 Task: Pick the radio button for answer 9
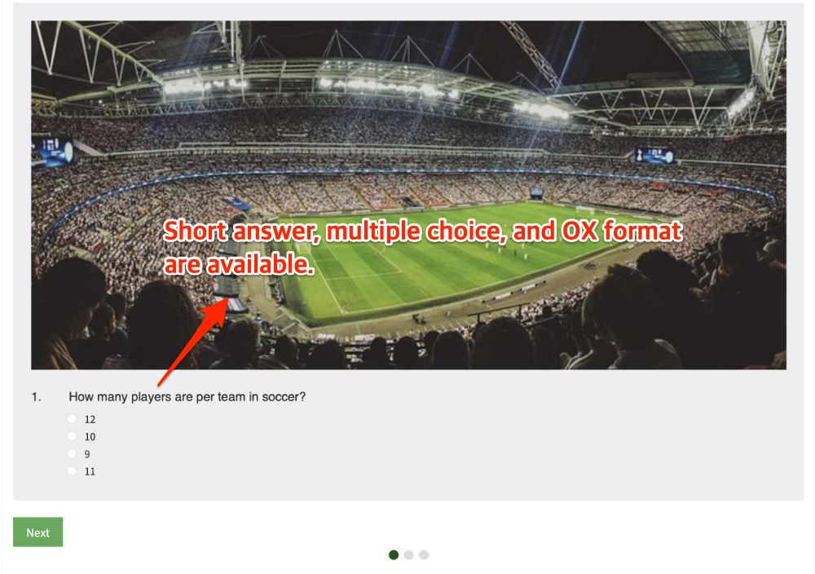coord(72,453)
